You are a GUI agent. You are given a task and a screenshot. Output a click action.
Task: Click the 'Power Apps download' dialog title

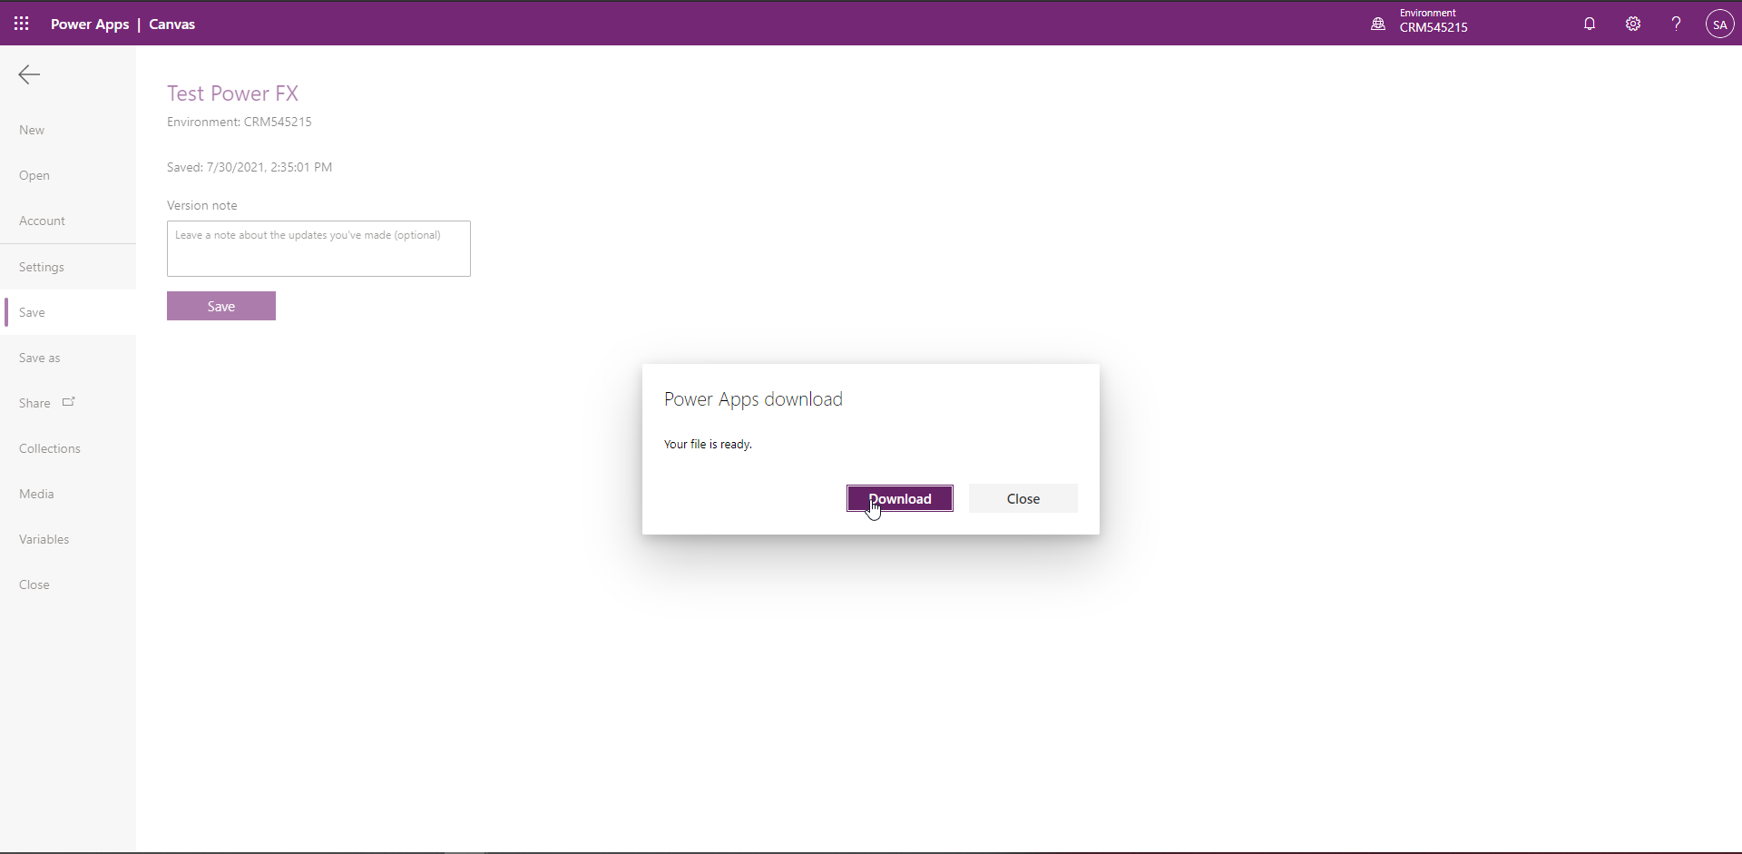click(x=753, y=399)
